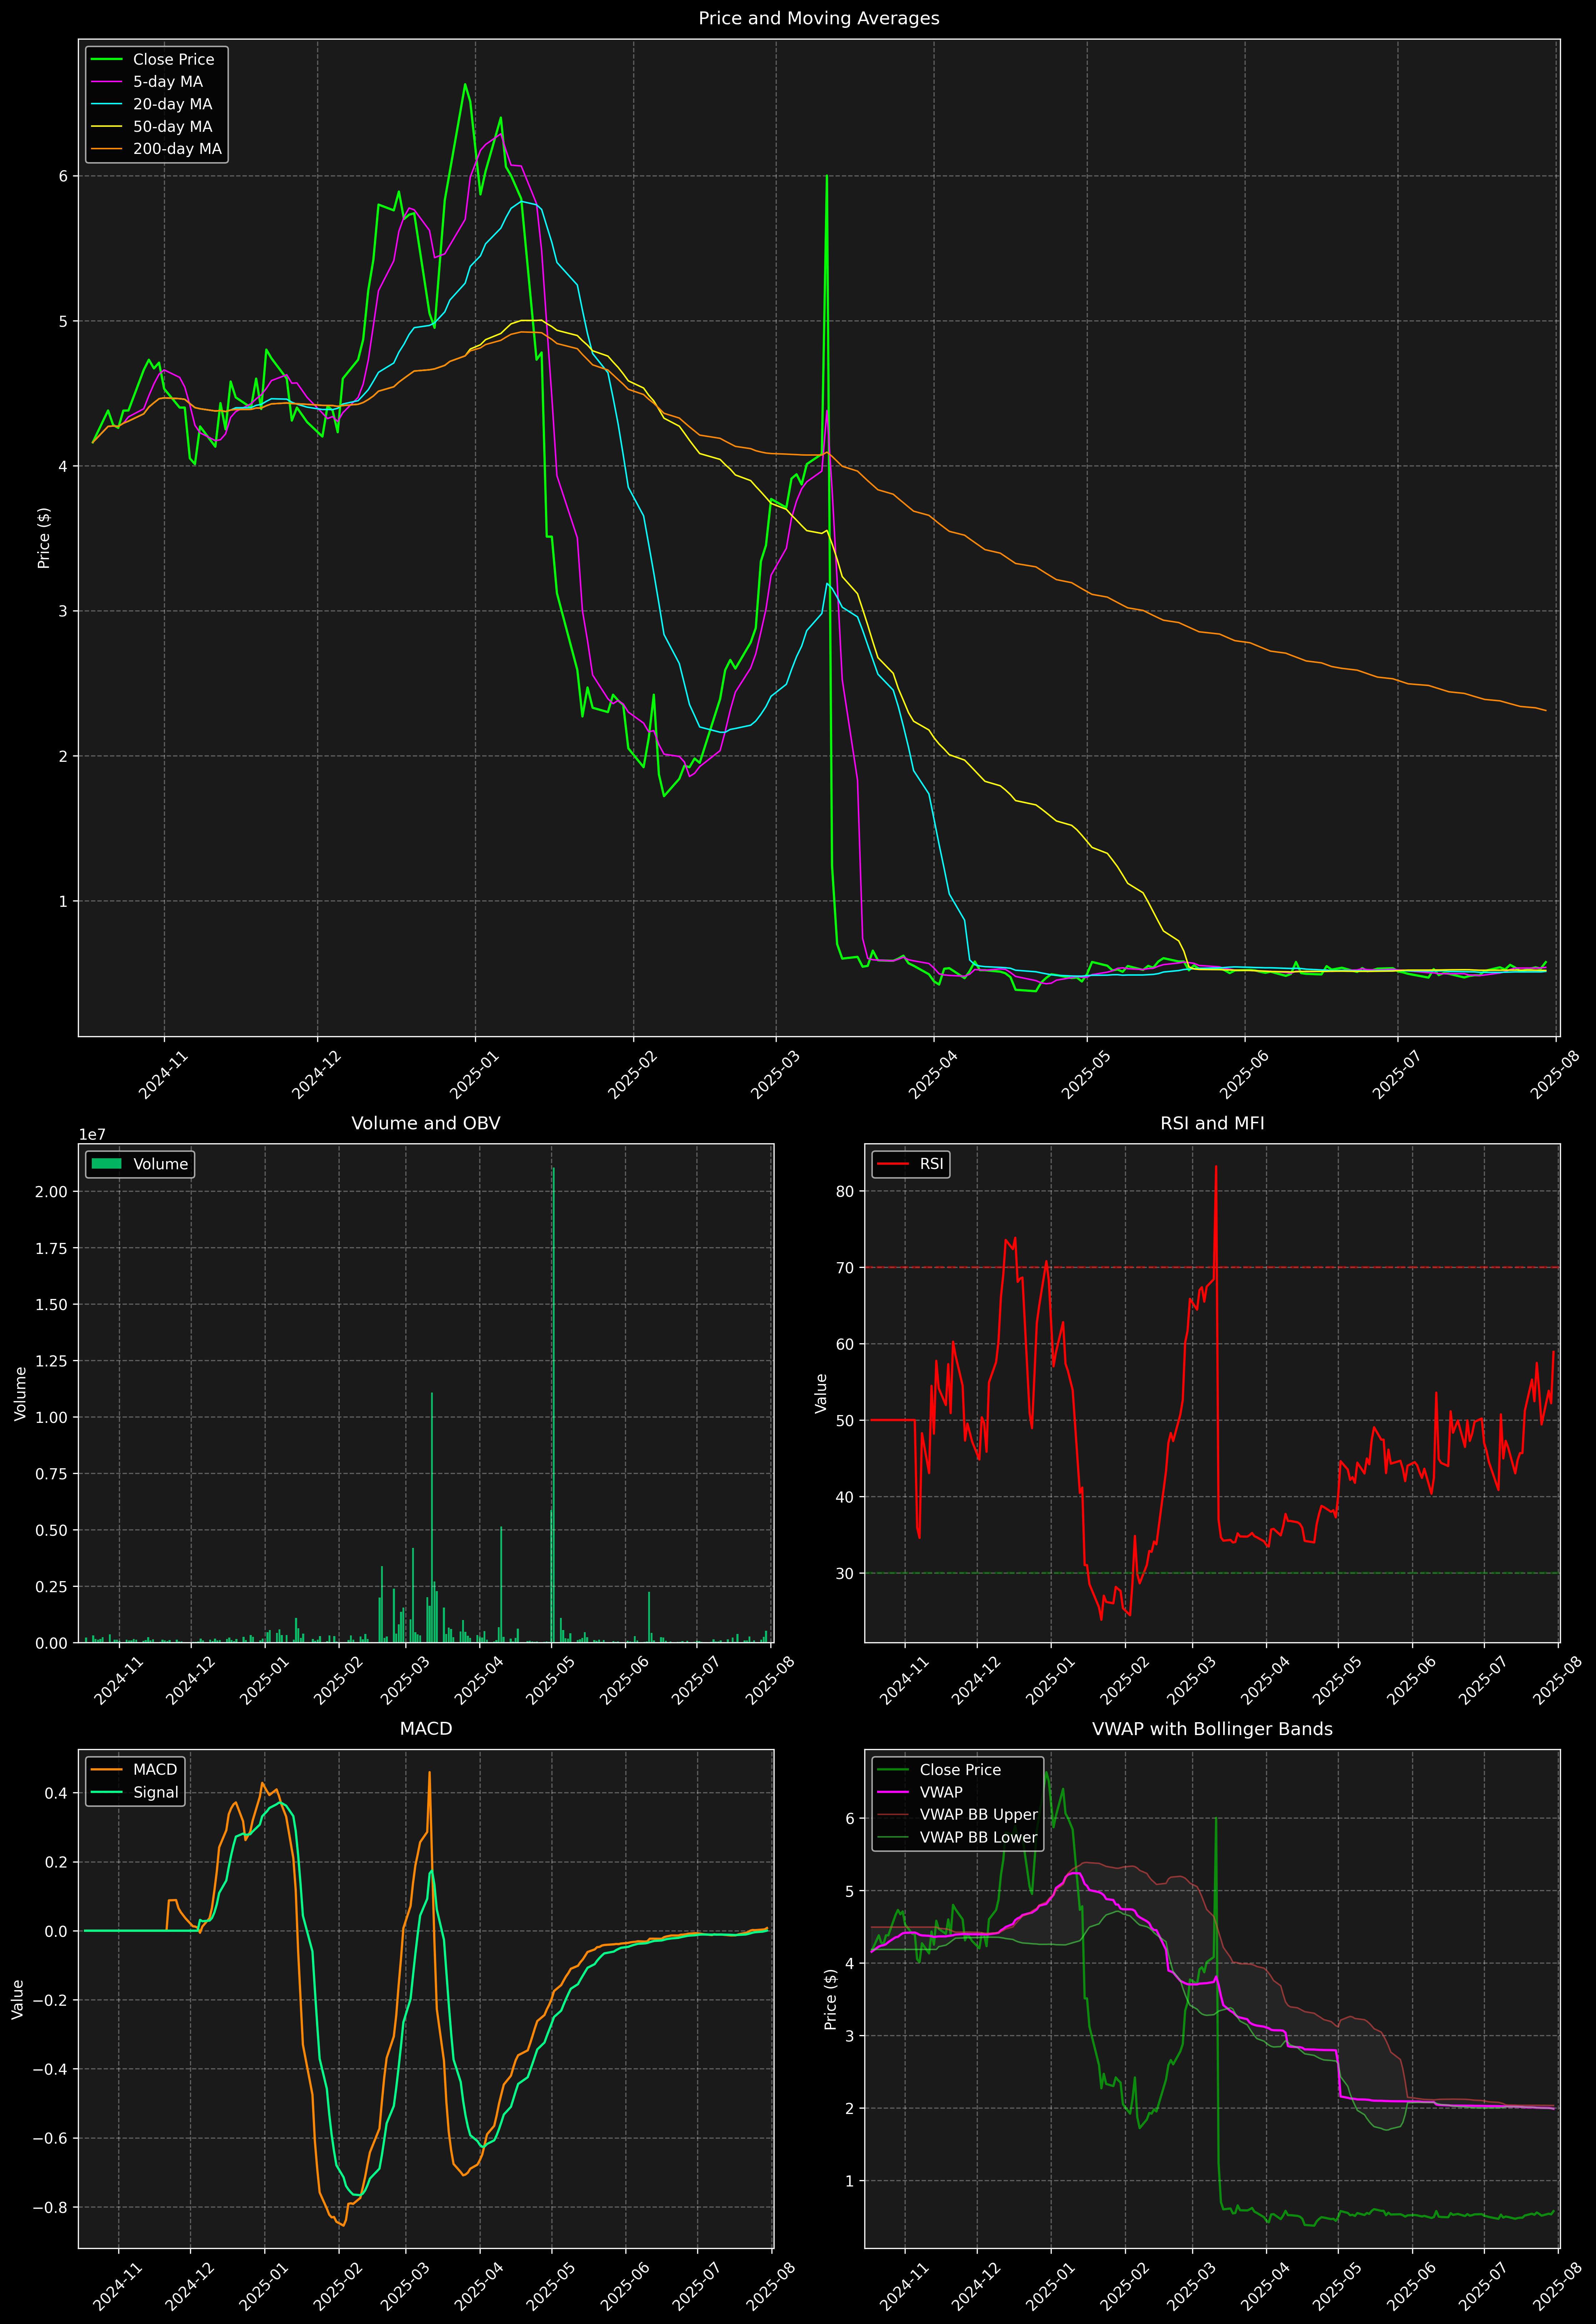Click y-axis tick "5" on the VWAP chart
The image size is (1596, 2324).
point(850,1891)
